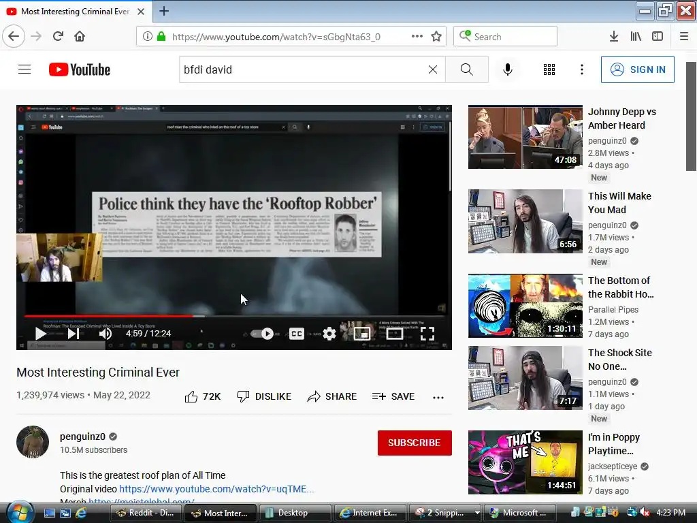Switch to Desktop taskbar window
The image size is (697, 523).
point(295,513)
